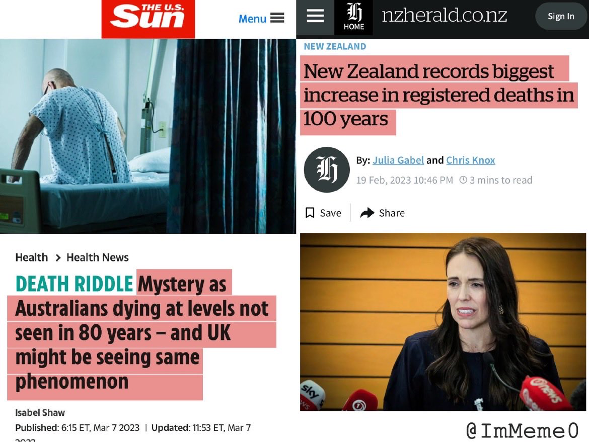This screenshot has height=442, width=589.
Task: Open the Sun hamburger Menu icon
Action: click(277, 18)
